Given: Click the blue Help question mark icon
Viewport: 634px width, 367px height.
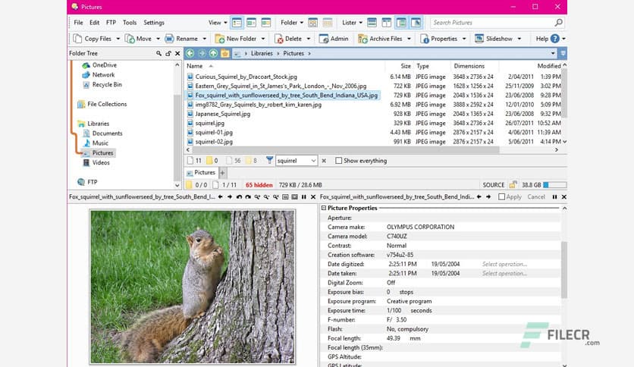Looking at the screenshot, I should pyautogui.click(x=555, y=39).
